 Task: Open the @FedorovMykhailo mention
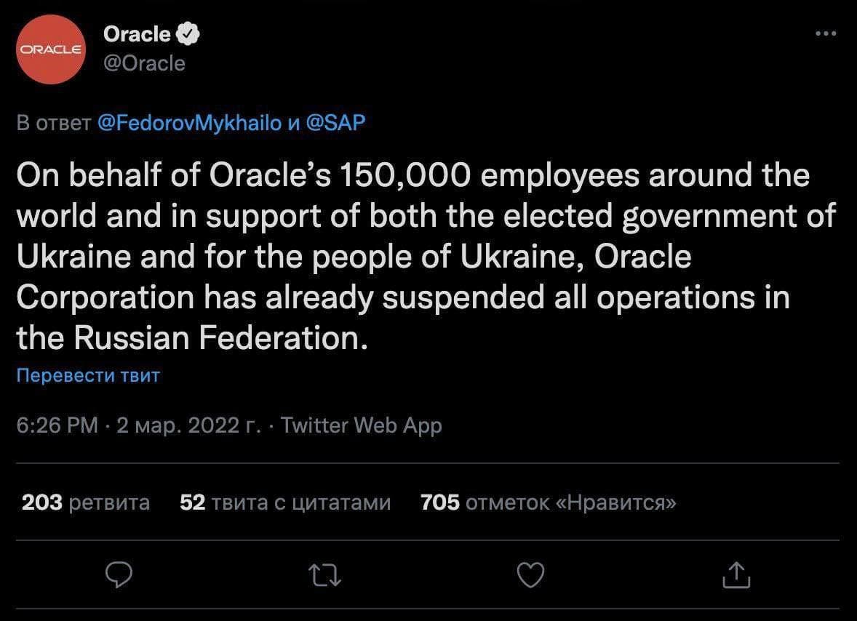[x=188, y=123]
